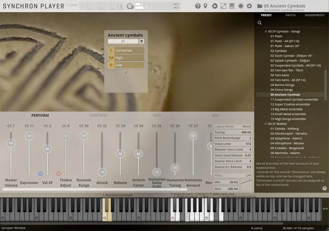The width and height of the screenshot is (329, 231).
Task: Click the CPU chip icon in the top bar
Action: point(241,6)
